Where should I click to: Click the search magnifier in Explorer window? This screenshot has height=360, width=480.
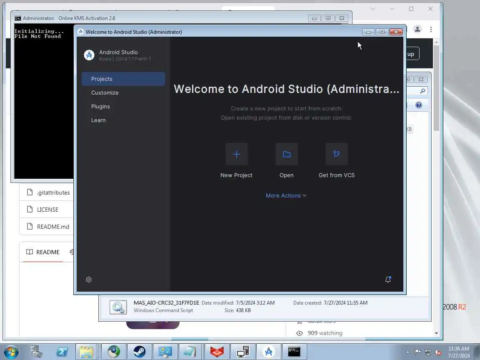point(423,90)
